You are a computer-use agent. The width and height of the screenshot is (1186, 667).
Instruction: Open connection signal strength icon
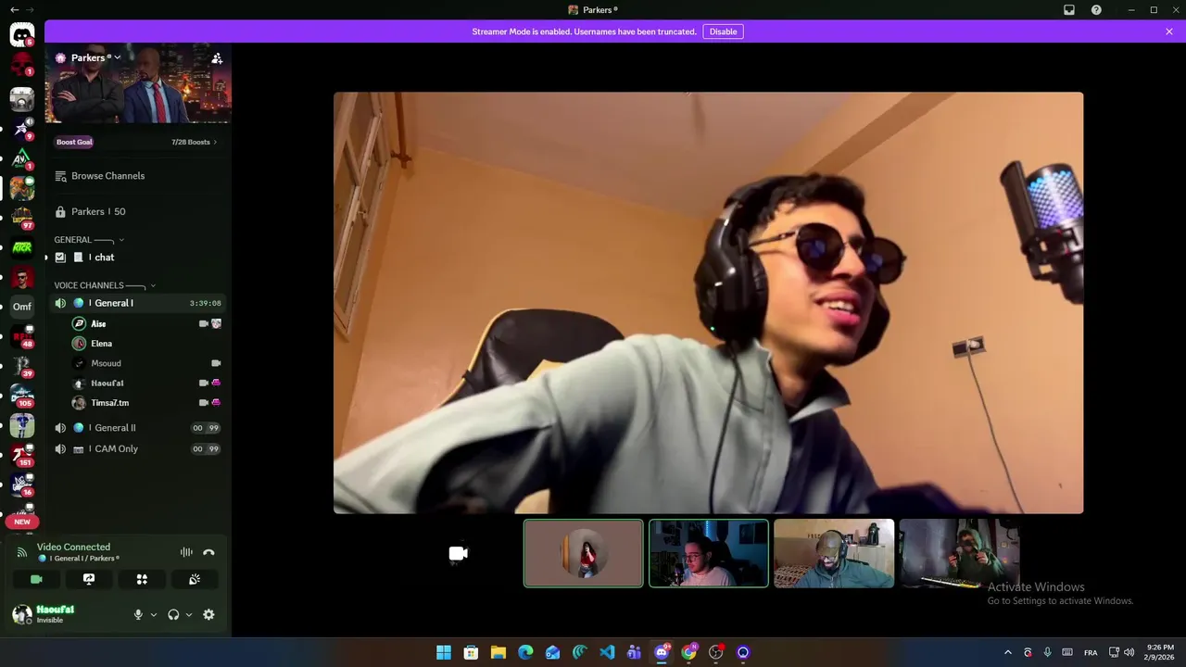(22, 552)
